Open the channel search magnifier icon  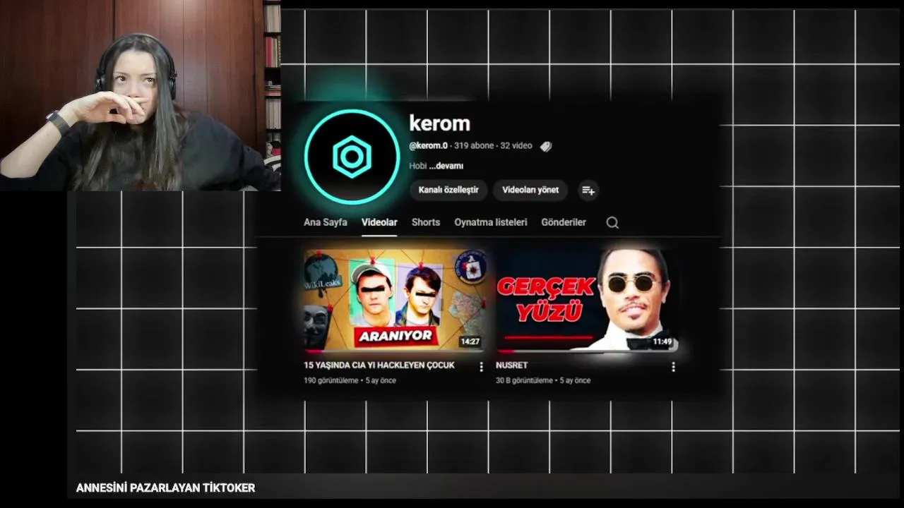click(612, 222)
